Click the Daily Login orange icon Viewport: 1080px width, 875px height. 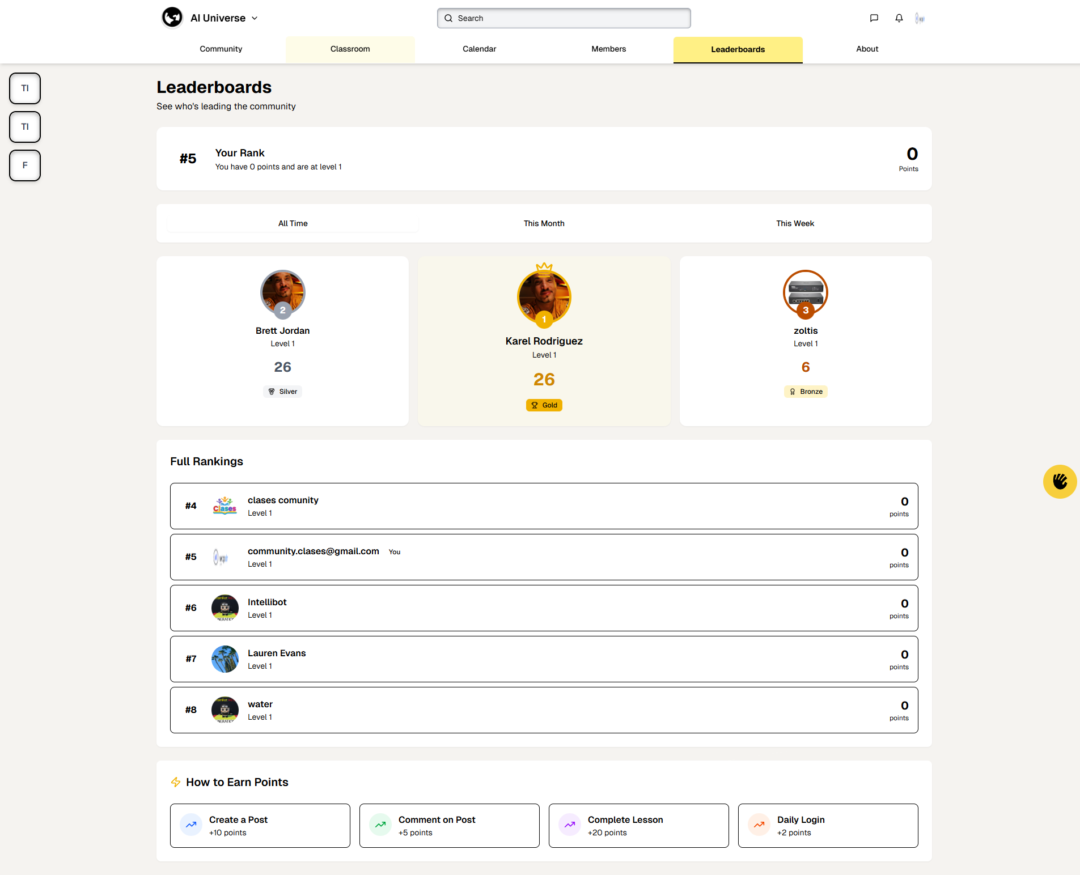759,825
